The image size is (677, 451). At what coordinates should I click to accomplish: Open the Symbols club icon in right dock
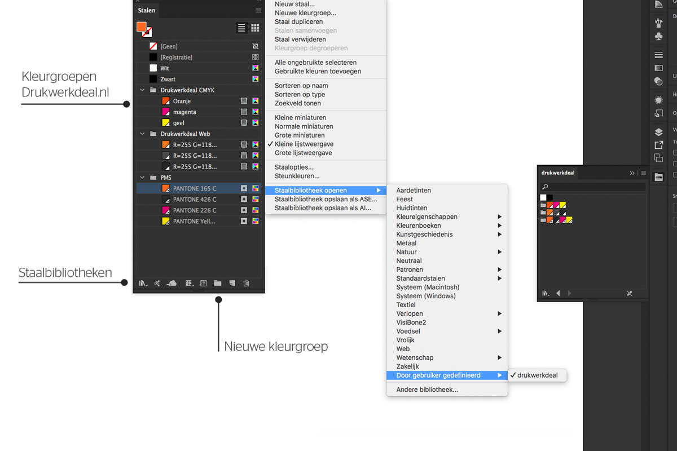pos(658,37)
